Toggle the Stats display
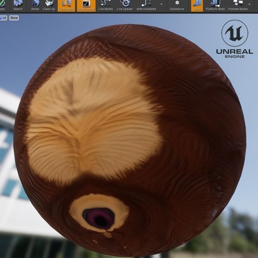This screenshot has width=258, height=258. click(197, 6)
